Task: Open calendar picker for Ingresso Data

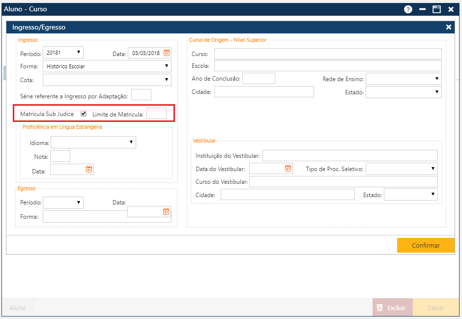Action: [x=167, y=53]
